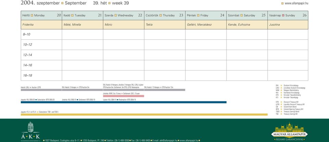The image size is (329, 142).
Task: Click legend entry 'TSBO Treasury Savings Bond'
Action: (x=288, y=112)
